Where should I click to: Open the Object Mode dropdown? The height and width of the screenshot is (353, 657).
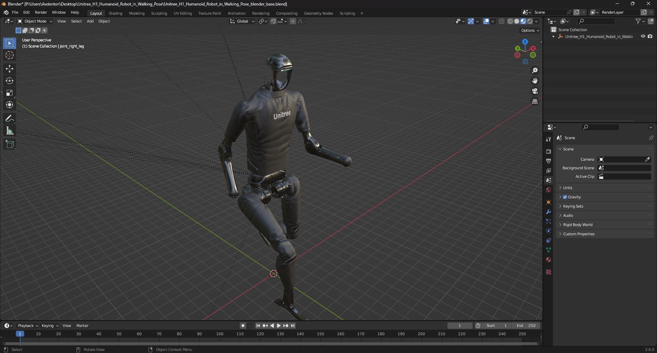pos(35,21)
